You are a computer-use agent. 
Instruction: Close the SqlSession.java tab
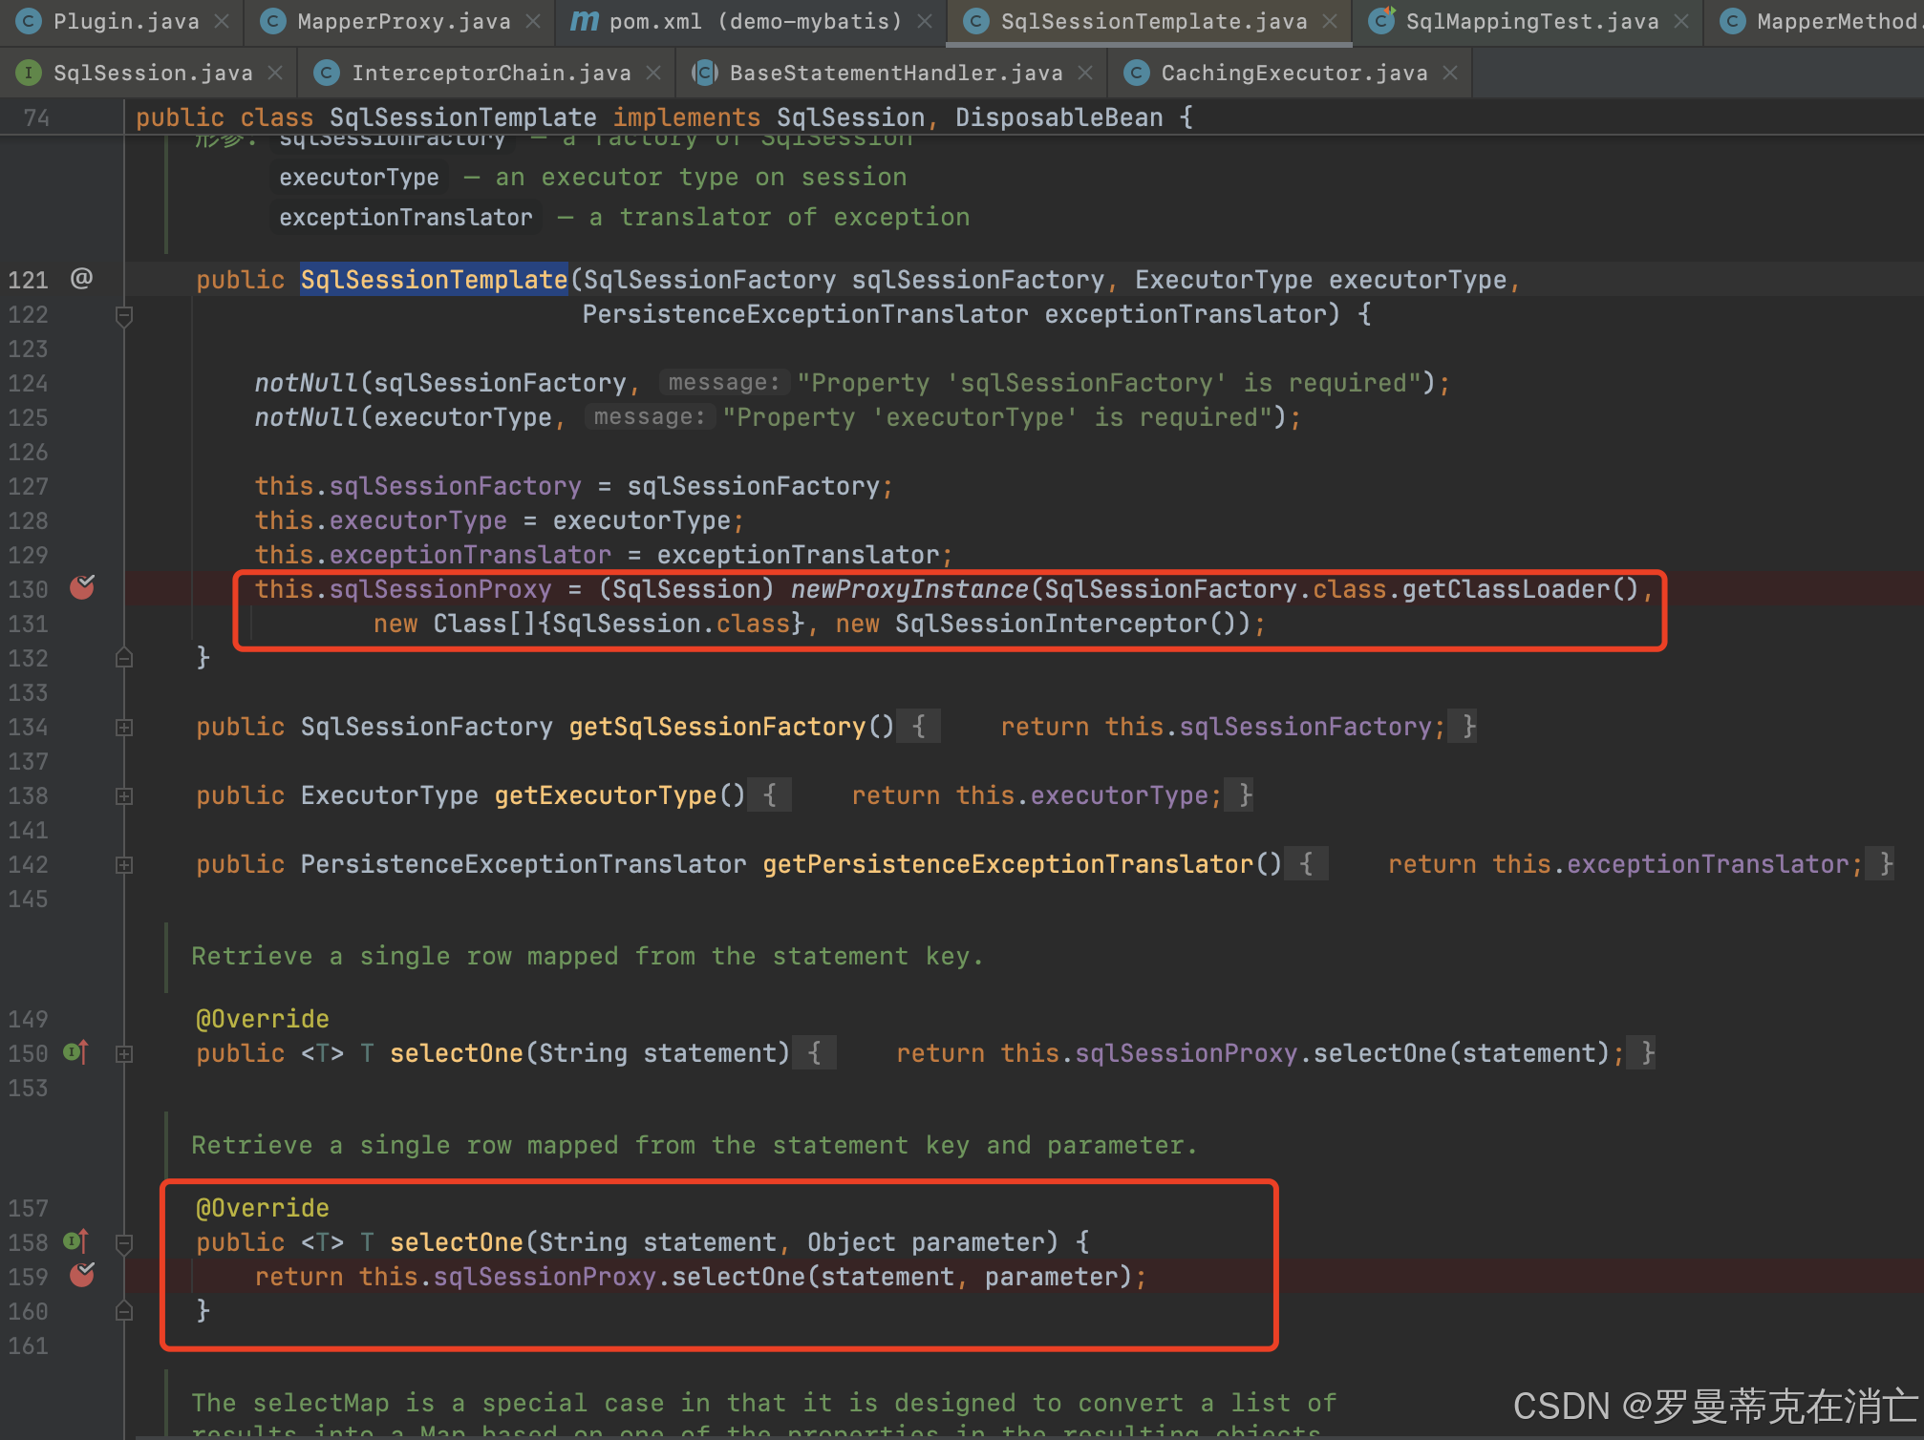275,73
